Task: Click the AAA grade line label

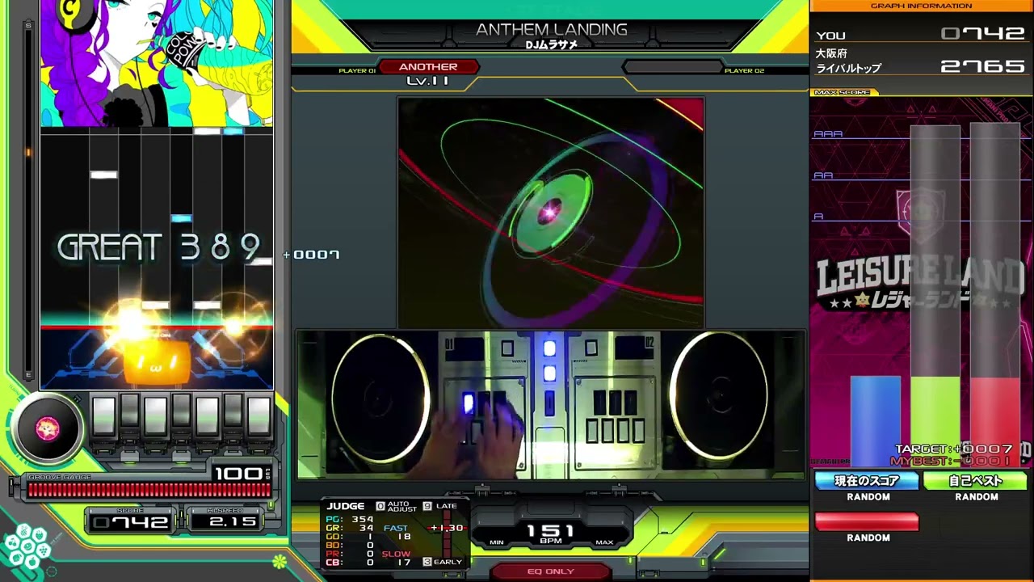Action: 828,134
